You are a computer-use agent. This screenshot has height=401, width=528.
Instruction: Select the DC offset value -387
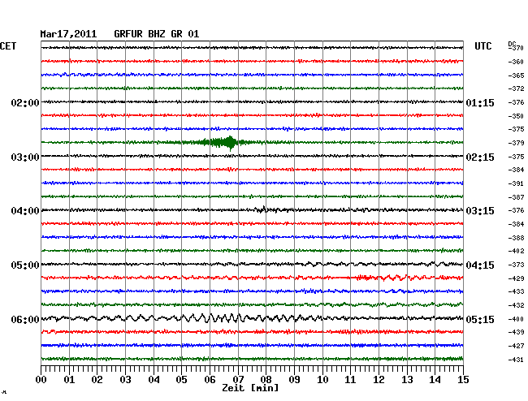pyautogui.click(x=516, y=197)
